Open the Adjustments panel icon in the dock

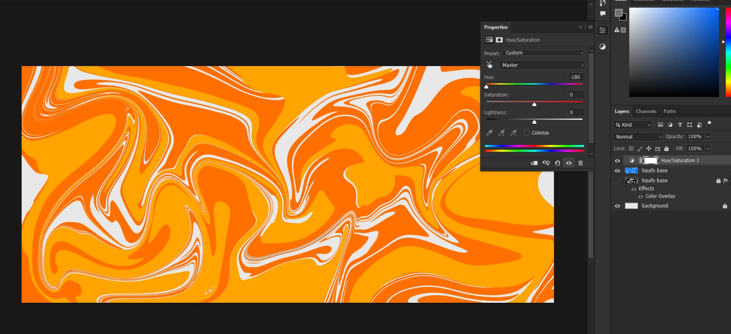(602, 47)
